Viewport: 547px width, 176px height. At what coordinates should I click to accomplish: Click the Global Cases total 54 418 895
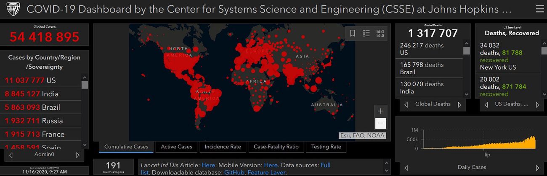pyautogui.click(x=45, y=37)
